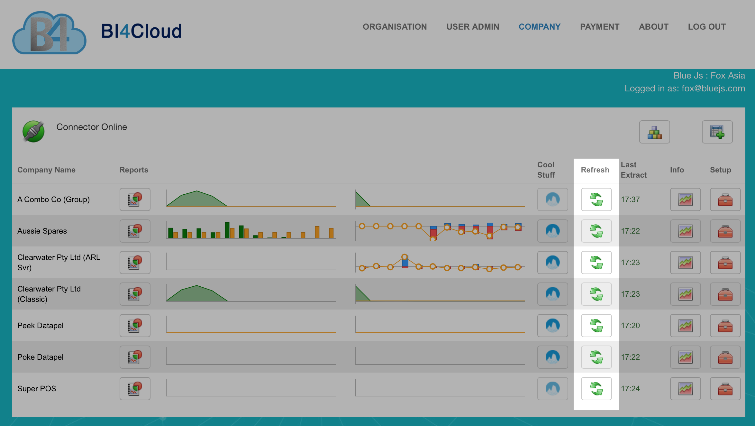Click the Aussie Spares line chart thumbnail
This screenshot has width=755, height=426.
440,230
